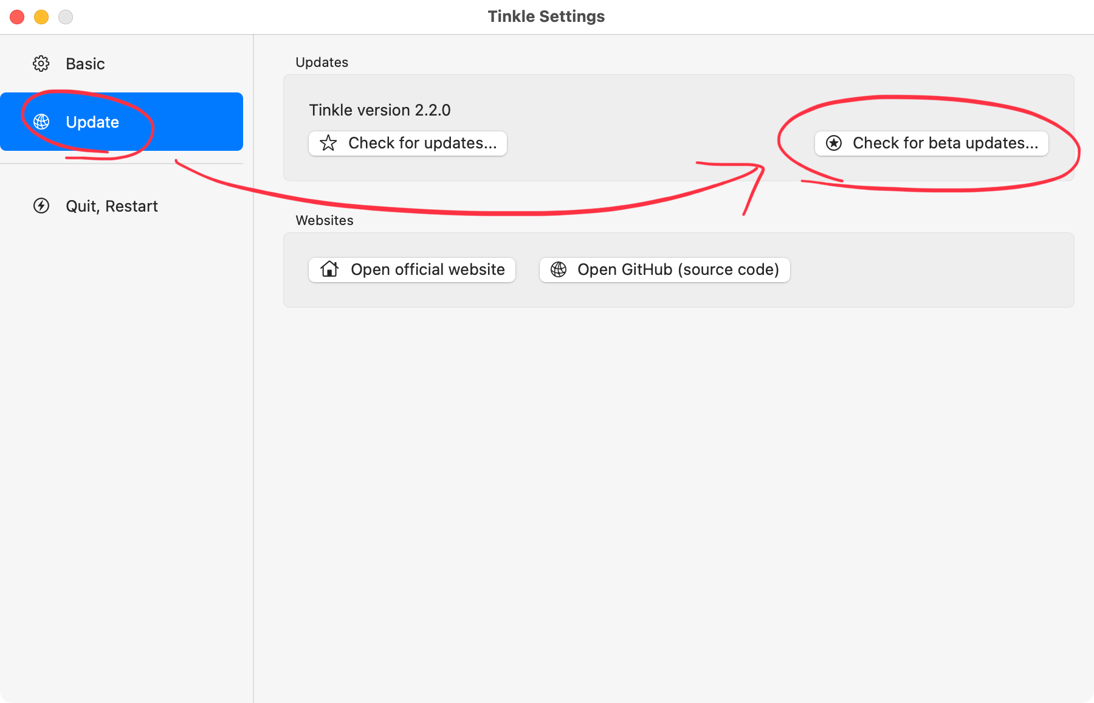Image resolution: width=1094 pixels, height=703 pixels.
Task: Click the Updates section header
Action: click(x=322, y=61)
